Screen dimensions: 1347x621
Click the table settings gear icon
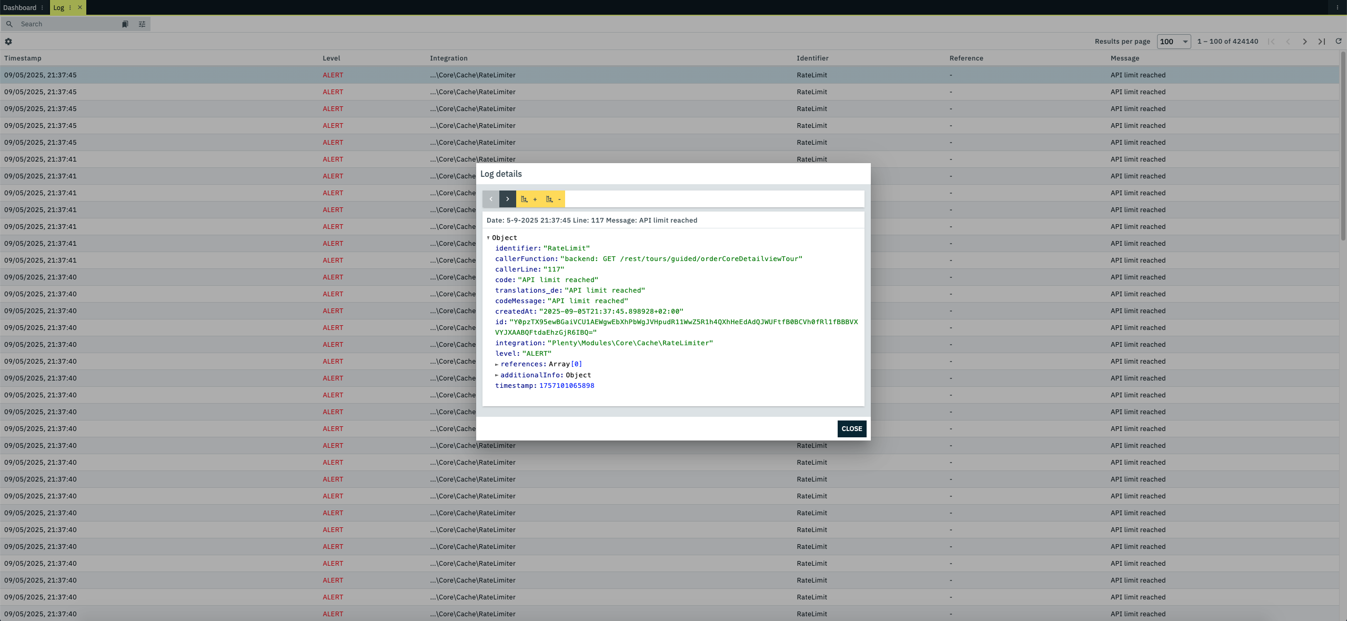point(8,42)
